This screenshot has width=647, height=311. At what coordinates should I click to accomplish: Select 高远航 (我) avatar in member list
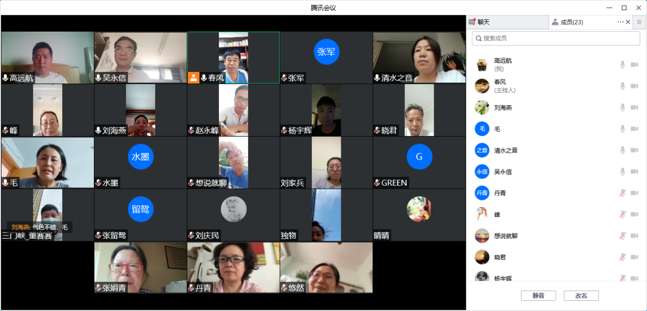pos(482,65)
